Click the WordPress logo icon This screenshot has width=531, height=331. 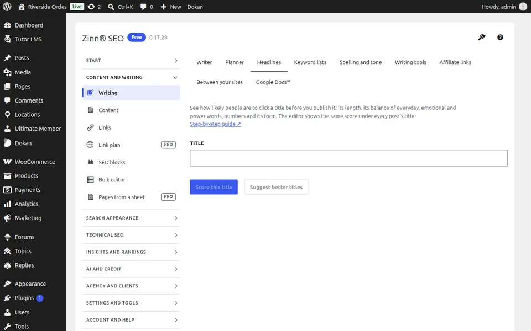[7, 7]
